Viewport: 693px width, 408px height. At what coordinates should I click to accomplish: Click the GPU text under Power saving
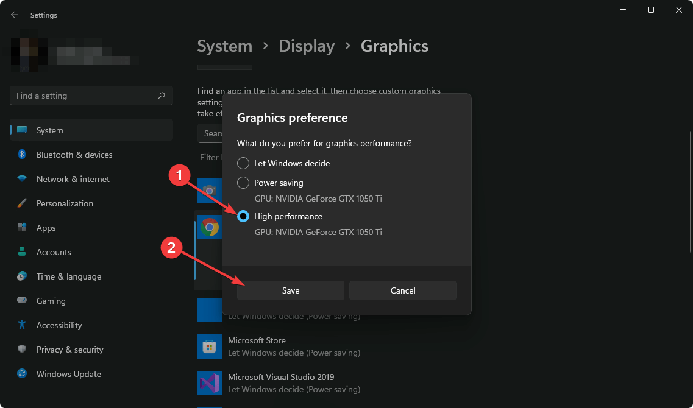point(318,199)
